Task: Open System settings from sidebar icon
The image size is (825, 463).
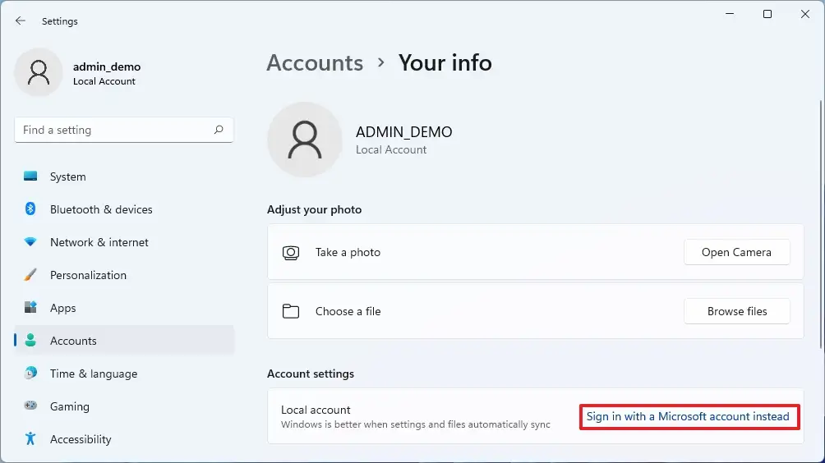Action: coord(30,176)
